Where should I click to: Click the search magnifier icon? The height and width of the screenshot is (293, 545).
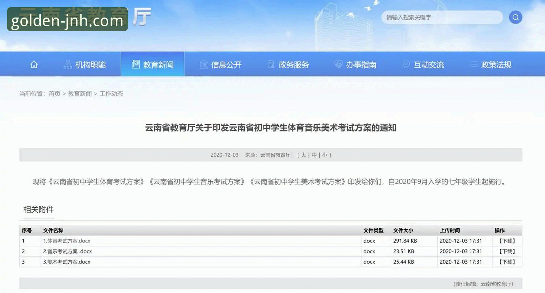pyautogui.click(x=515, y=17)
